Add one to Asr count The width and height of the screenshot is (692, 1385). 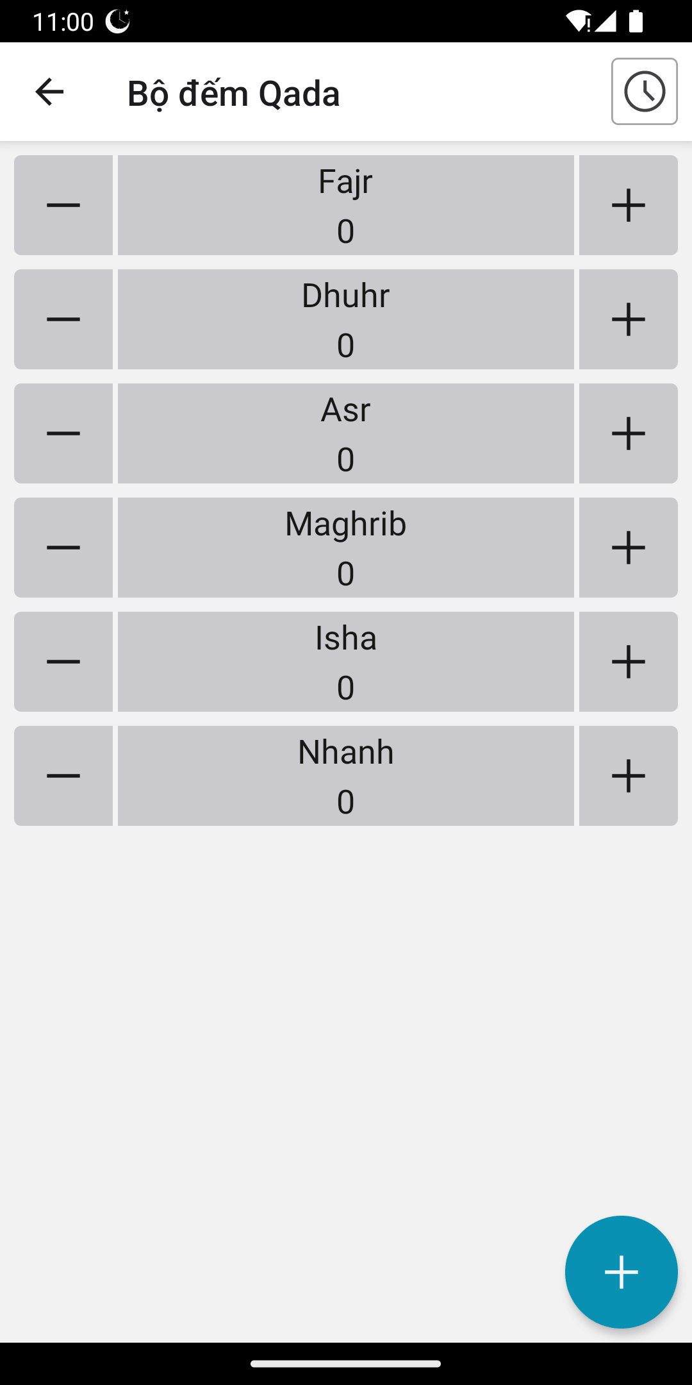click(628, 433)
